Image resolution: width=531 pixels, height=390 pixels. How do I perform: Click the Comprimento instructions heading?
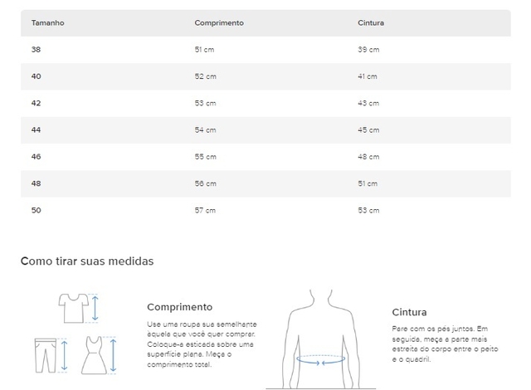(x=180, y=307)
